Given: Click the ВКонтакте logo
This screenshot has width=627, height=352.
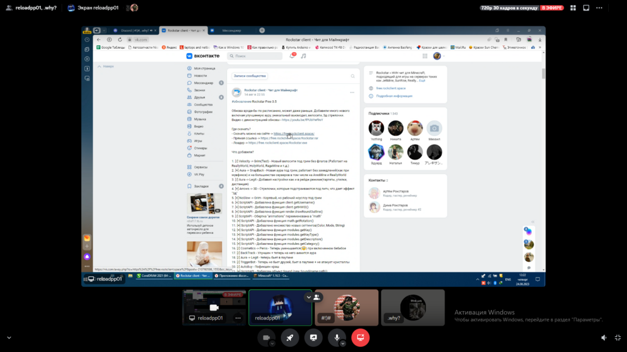Looking at the screenshot, I should pos(203,56).
